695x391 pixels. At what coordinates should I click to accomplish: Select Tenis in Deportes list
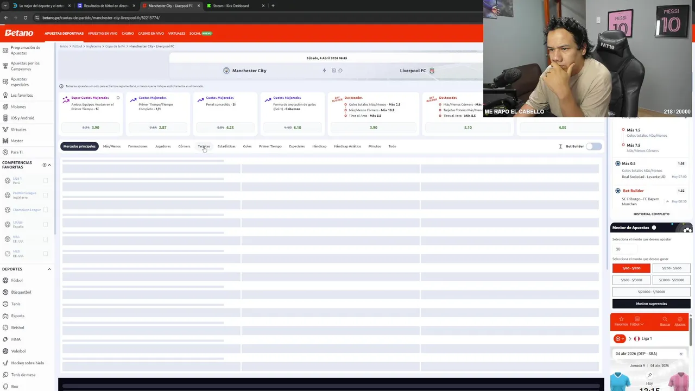click(x=16, y=304)
